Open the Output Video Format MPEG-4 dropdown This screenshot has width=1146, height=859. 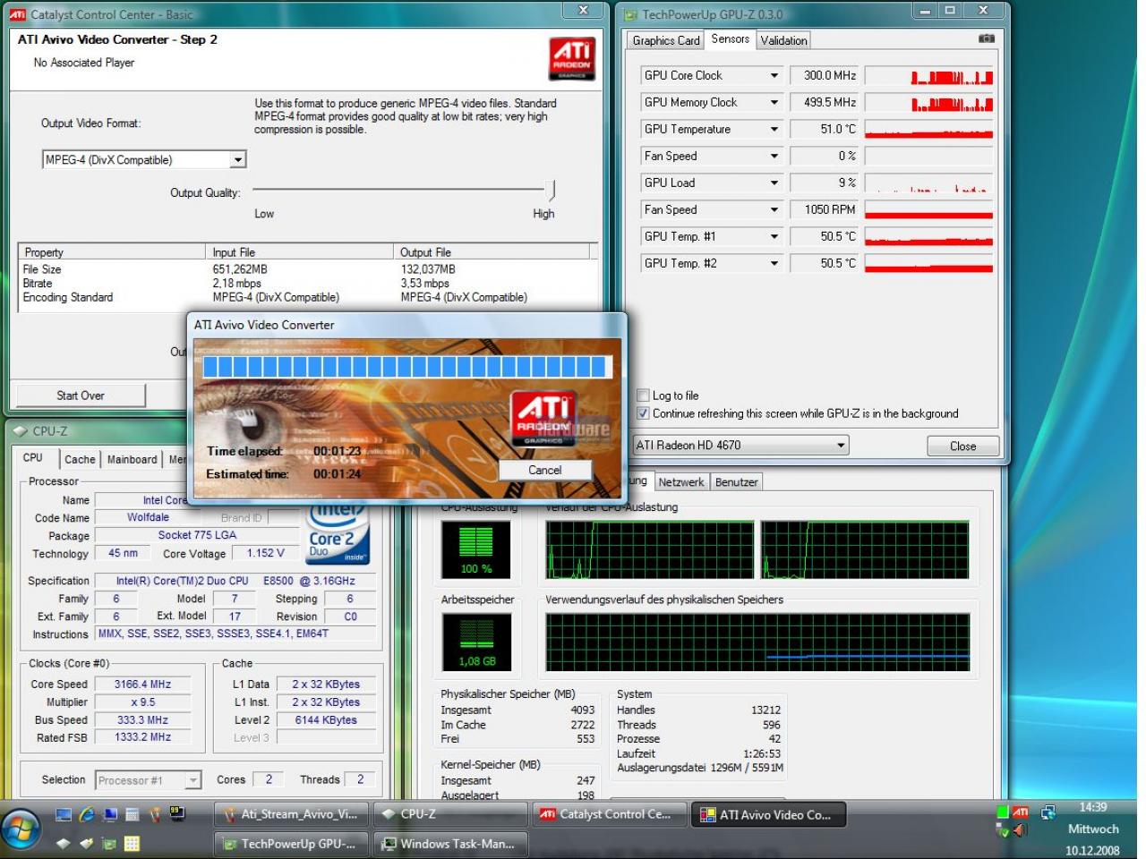[x=238, y=160]
